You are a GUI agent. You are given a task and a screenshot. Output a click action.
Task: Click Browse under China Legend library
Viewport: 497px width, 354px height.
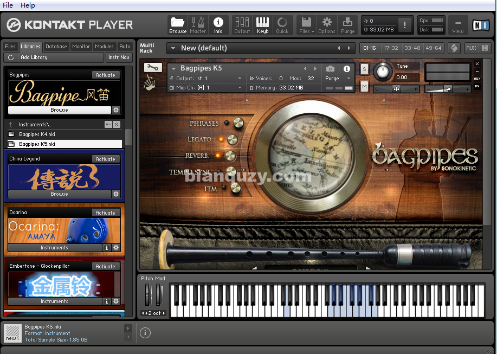59,194
